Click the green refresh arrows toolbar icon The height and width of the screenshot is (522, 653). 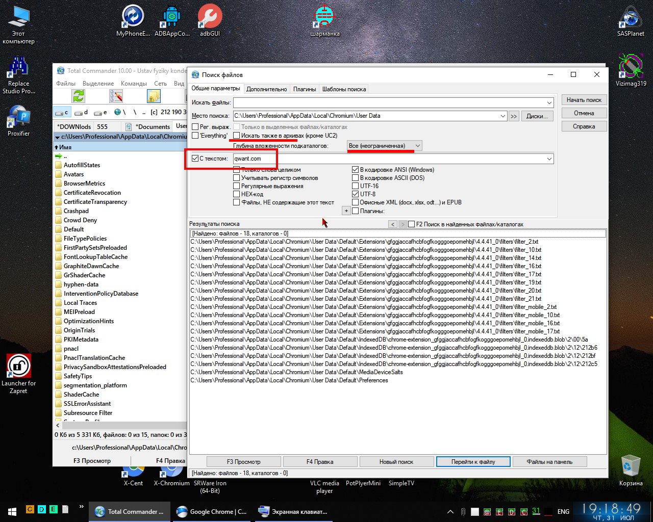coord(78,96)
